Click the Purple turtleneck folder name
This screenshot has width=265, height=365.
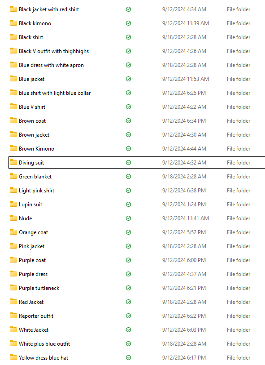click(x=39, y=288)
